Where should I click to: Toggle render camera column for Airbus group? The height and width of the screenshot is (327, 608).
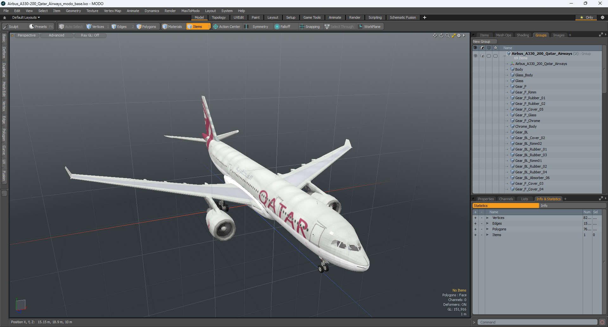click(x=482, y=56)
